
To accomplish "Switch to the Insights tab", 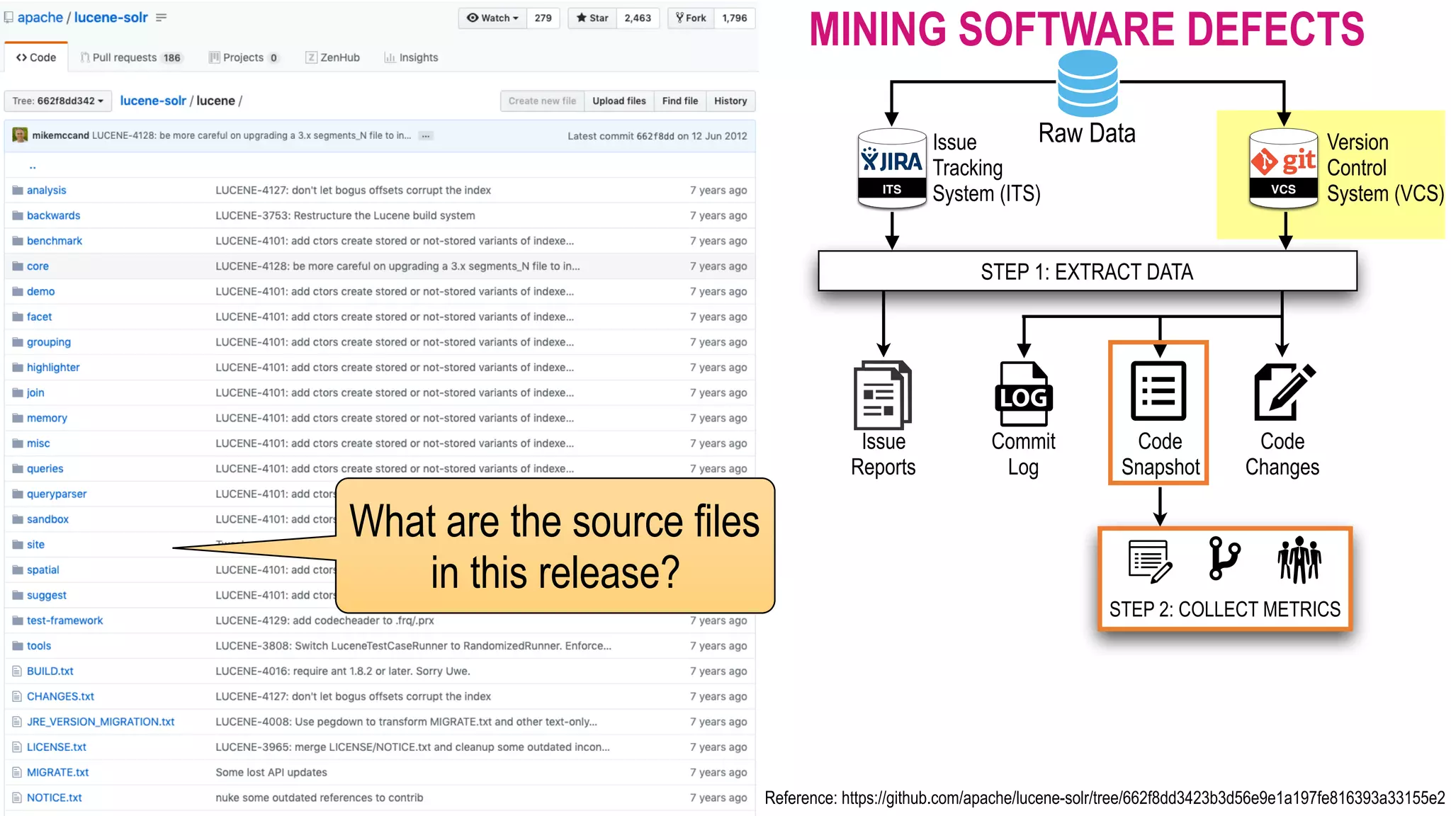I will (x=411, y=57).
